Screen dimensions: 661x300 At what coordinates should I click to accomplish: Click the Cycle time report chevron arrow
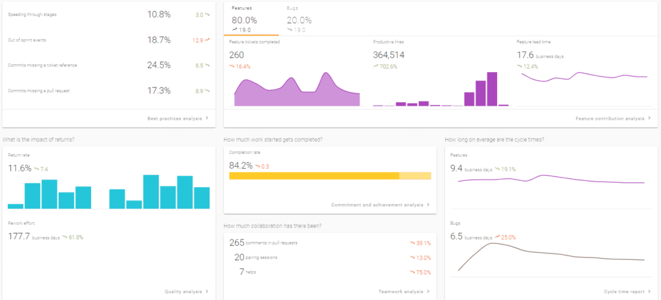pyautogui.click(x=651, y=292)
